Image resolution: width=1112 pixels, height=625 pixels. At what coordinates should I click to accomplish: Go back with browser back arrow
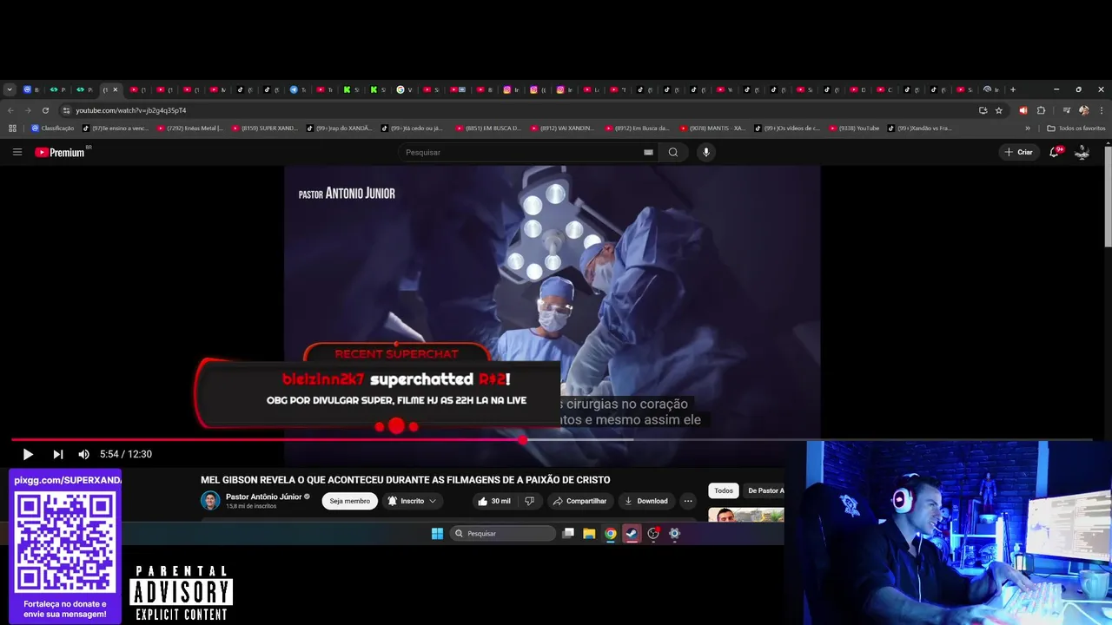pyautogui.click(x=10, y=110)
